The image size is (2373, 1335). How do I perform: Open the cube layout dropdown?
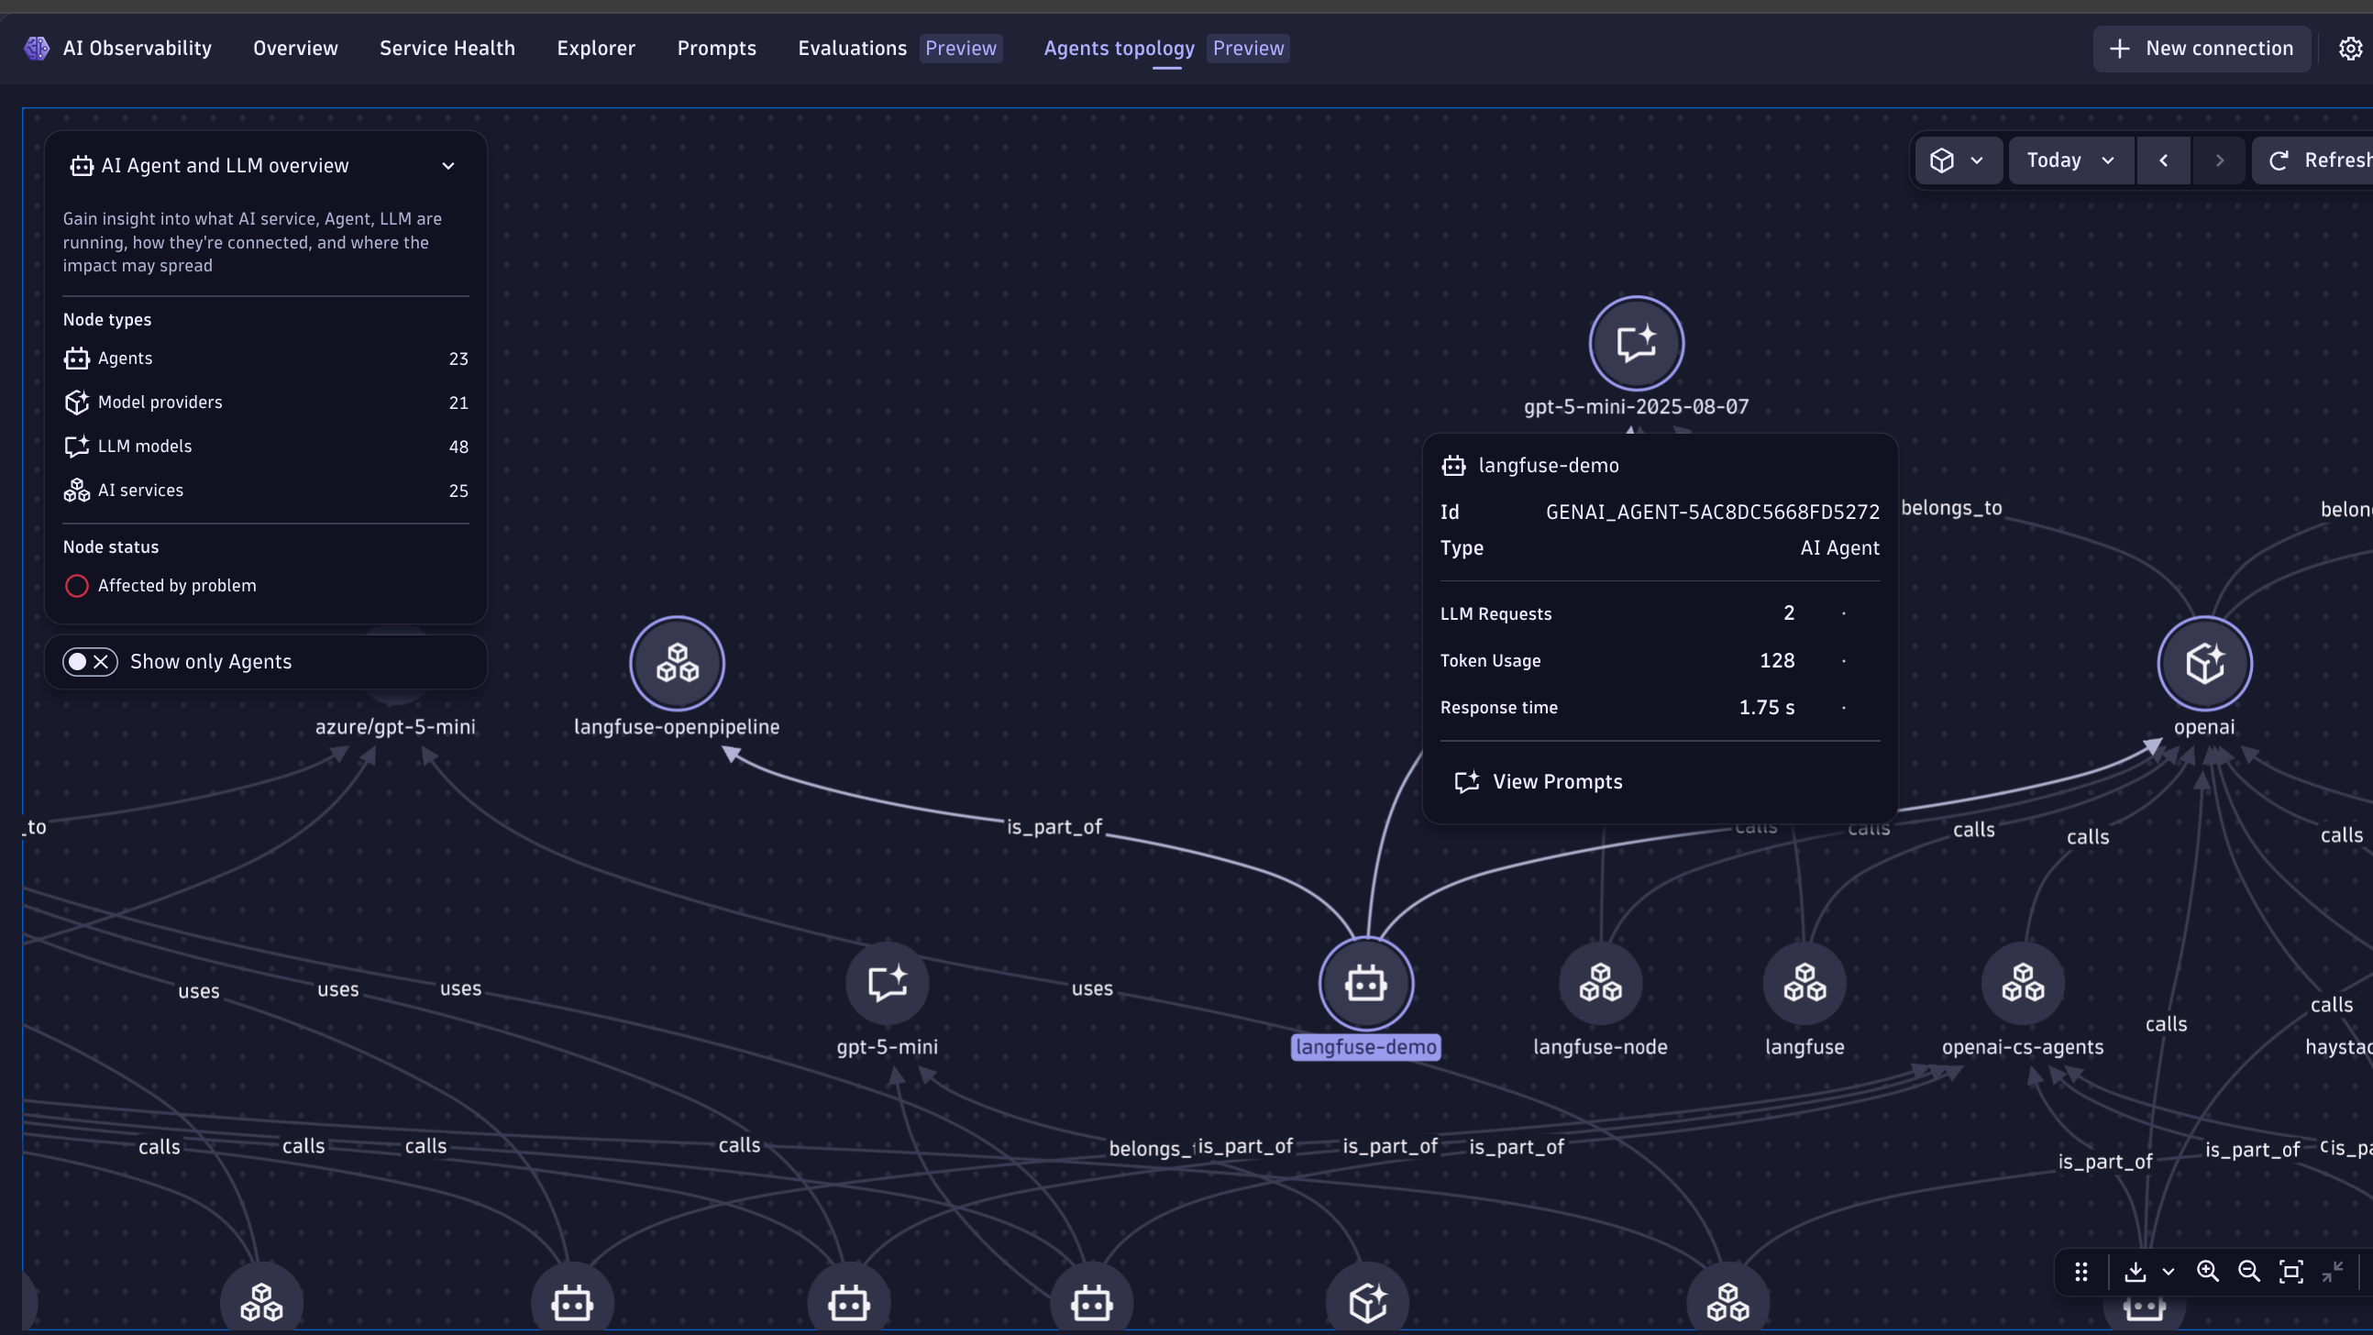[1958, 160]
